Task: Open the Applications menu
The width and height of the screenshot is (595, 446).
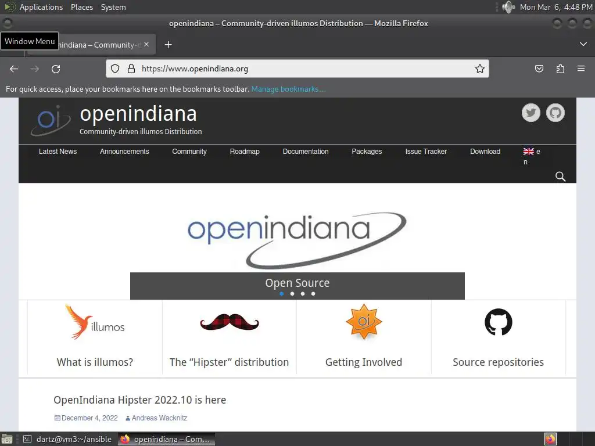Action: pyautogui.click(x=41, y=7)
